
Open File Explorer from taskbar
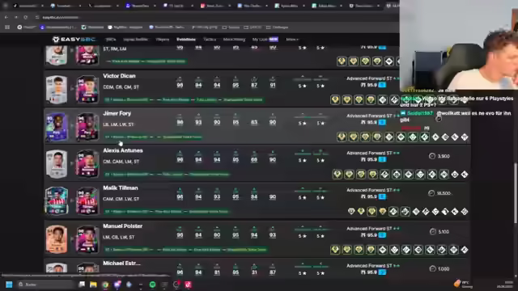pyautogui.click(x=94, y=285)
